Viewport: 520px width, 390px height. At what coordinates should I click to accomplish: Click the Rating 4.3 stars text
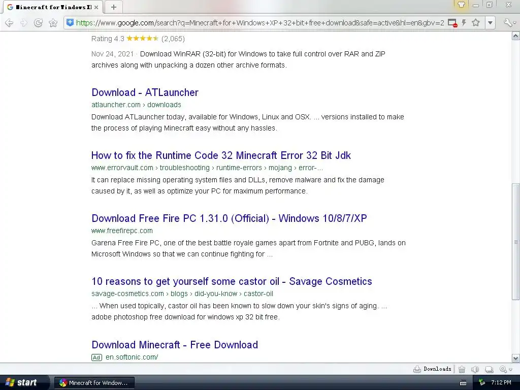pos(138,39)
